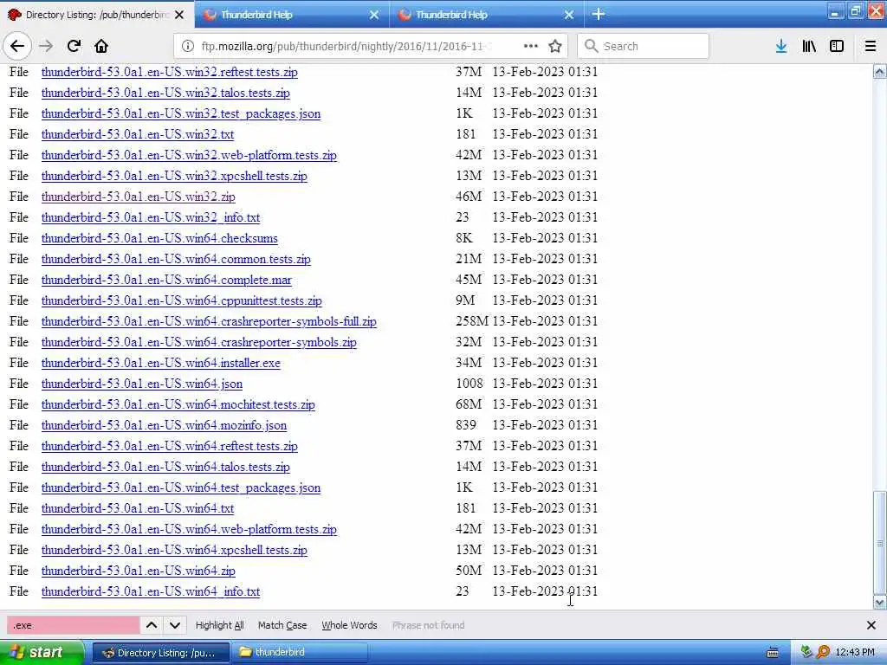Open win32.test_packages.json link
Image resolution: width=887 pixels, height=665 pixels.
click(x=181, y=113)
